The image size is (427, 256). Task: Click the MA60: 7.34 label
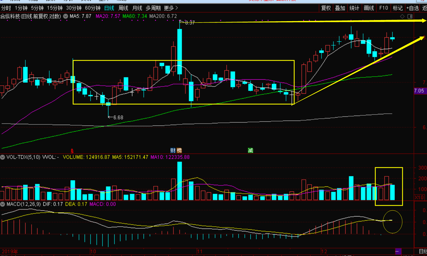tap(135, 16)
